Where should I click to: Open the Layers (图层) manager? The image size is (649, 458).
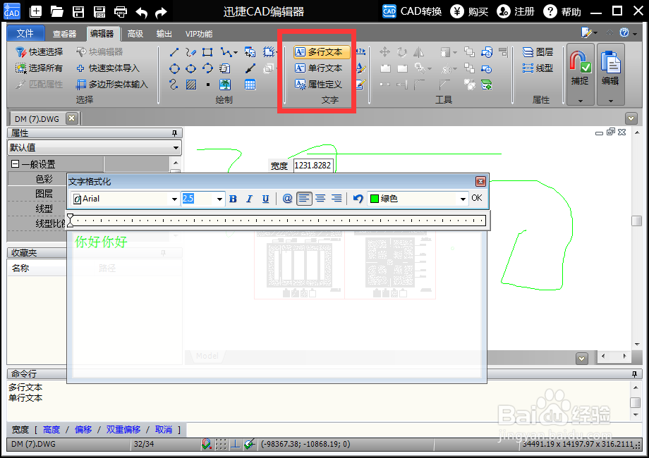(538, 51)
